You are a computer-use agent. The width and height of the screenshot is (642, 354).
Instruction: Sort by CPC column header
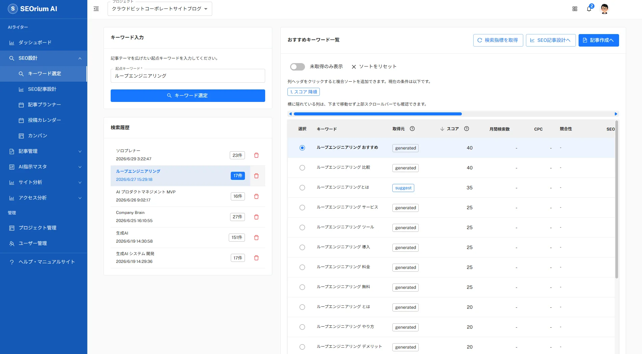click(x=538, y=129)
